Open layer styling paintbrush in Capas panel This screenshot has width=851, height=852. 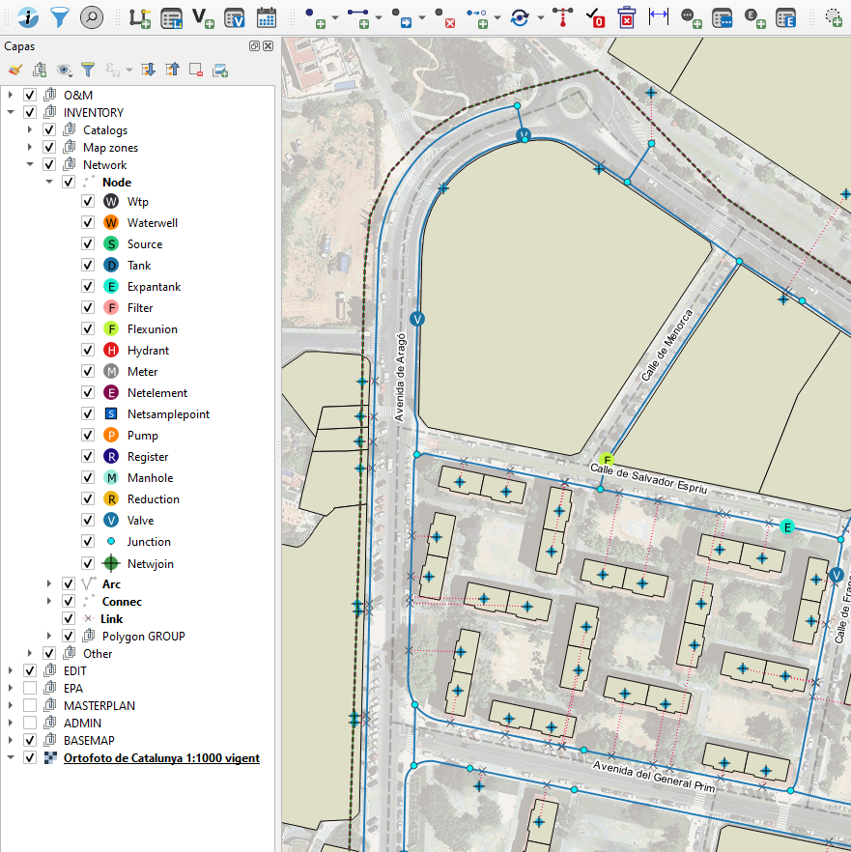pos(15,70)
